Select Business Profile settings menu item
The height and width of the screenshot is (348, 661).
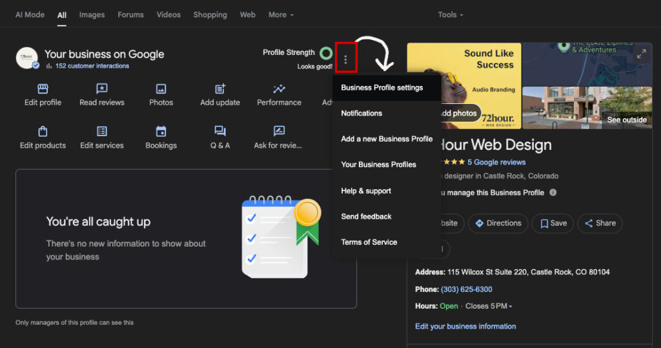pyautogui.click(x=387, y=88)
